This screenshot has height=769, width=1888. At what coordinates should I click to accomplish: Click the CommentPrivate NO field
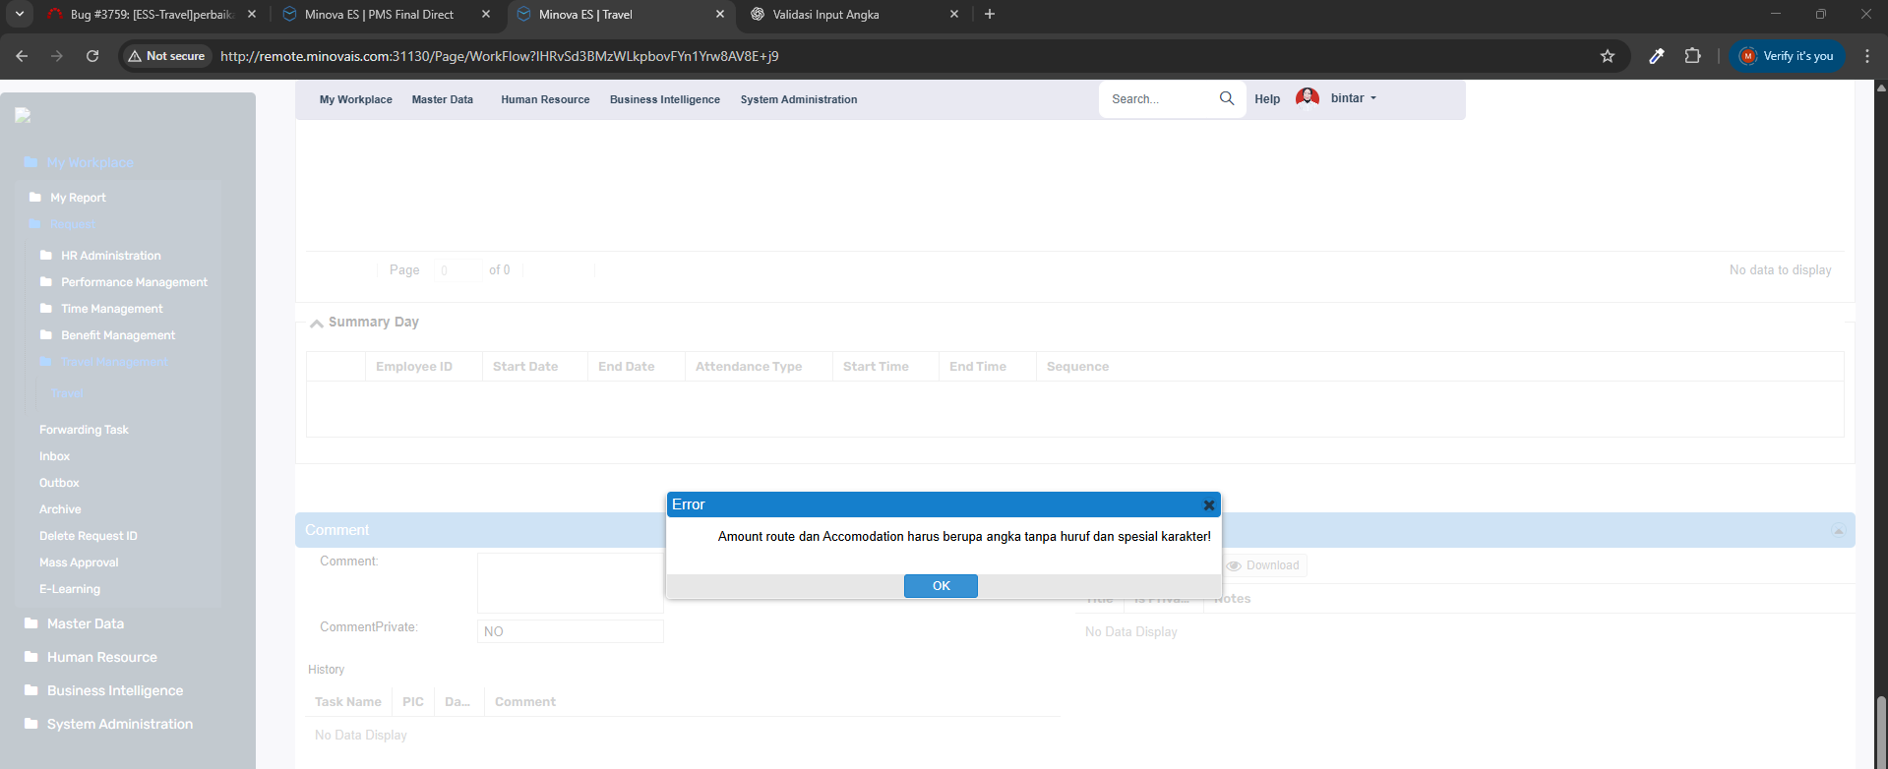tap(571, 631)
